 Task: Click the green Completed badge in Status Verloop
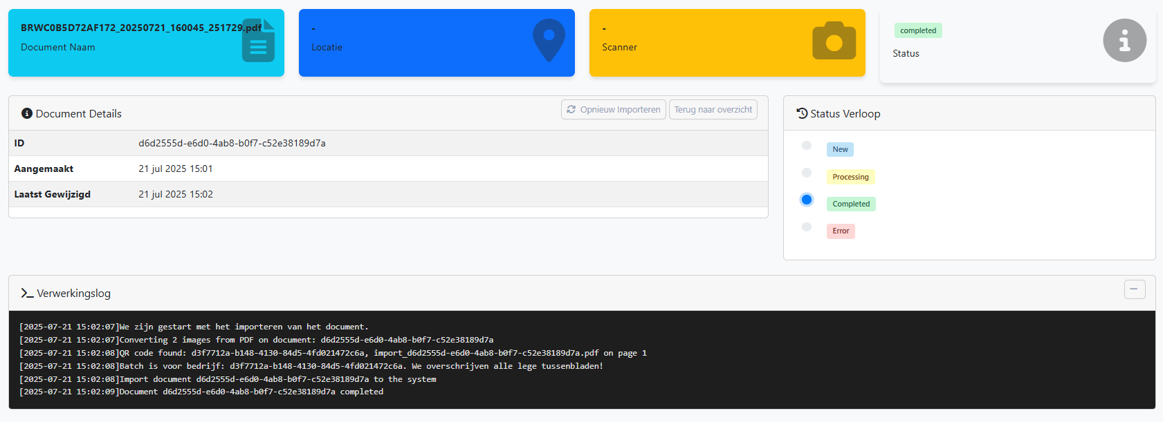click(852, 204)
